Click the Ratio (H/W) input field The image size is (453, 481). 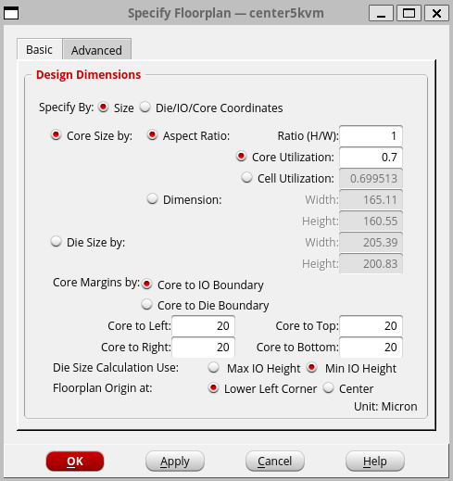click(x=371, y=136)
